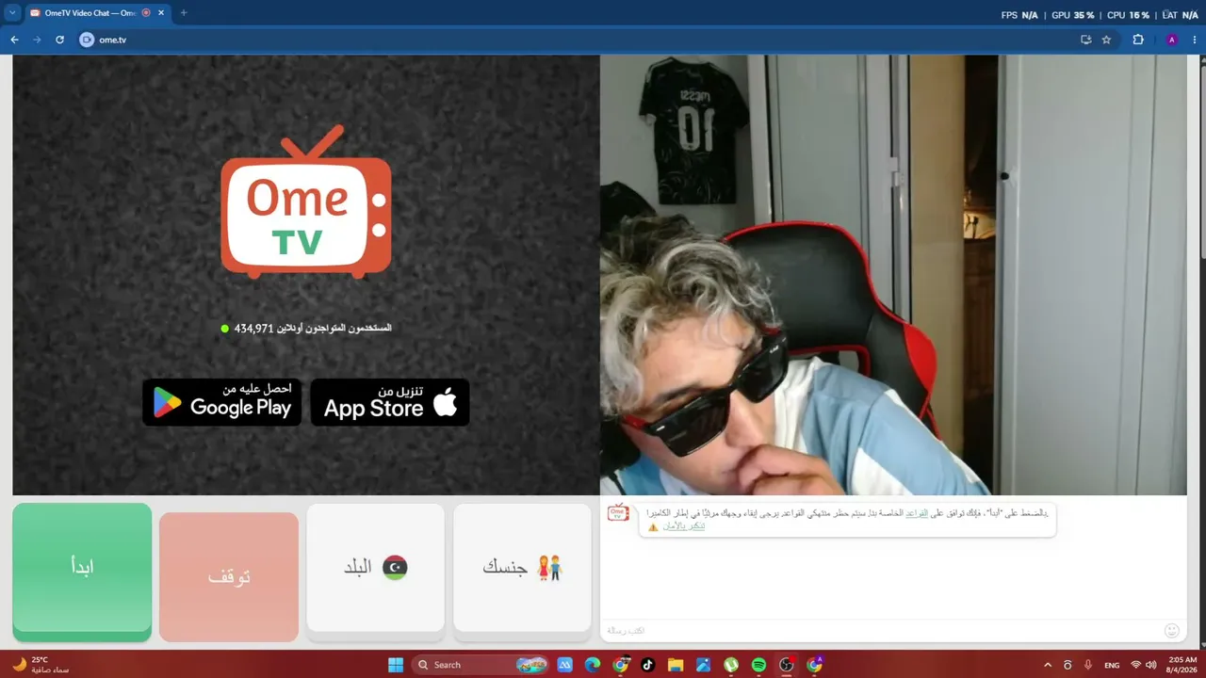The height and width of the screenshot is (678, 1206).
Task: Show hidden system tray icons
Action: tap(1048, 665)
